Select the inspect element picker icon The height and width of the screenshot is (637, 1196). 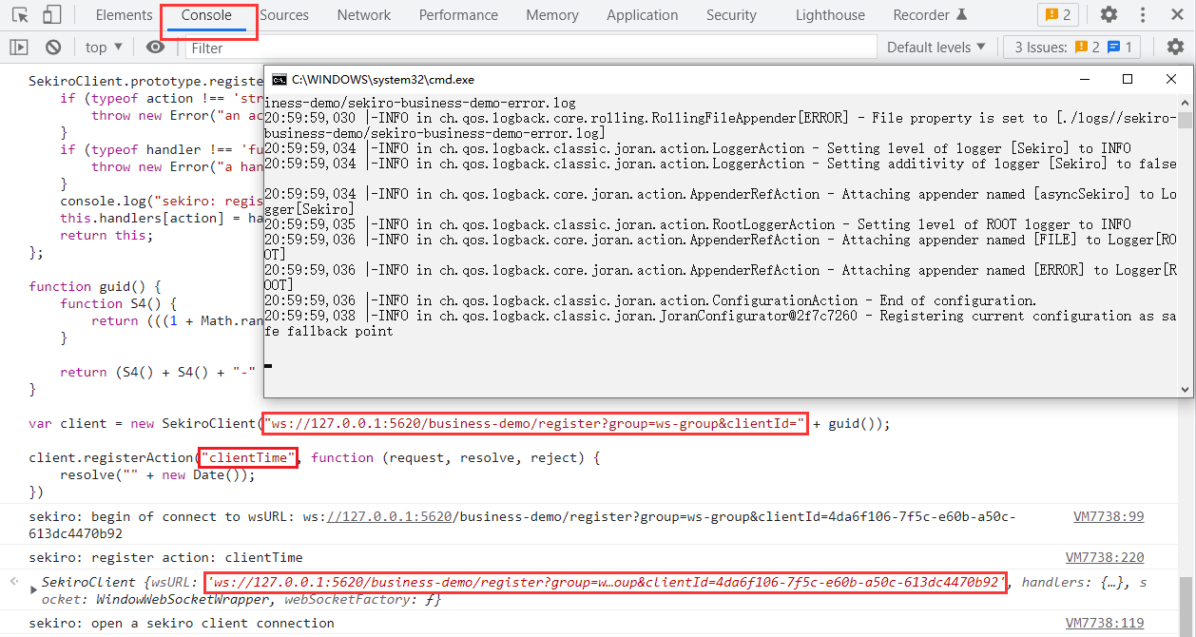click(x=20, y=15)
